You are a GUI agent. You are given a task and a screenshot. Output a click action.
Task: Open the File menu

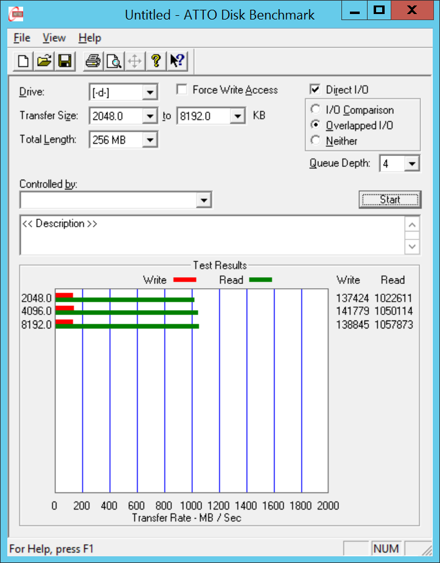pyautogui.click(x=22, y=38)
